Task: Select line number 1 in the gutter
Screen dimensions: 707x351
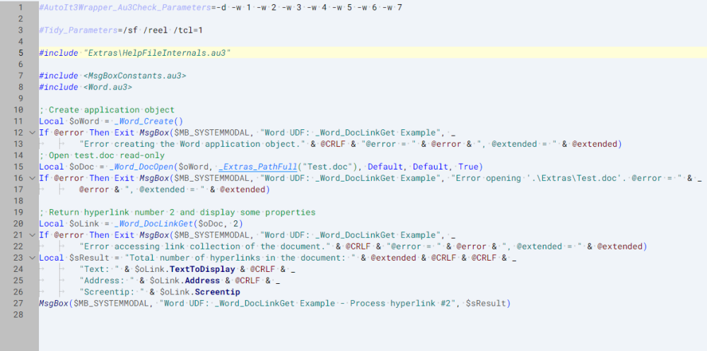Action: tap(21, 8)
